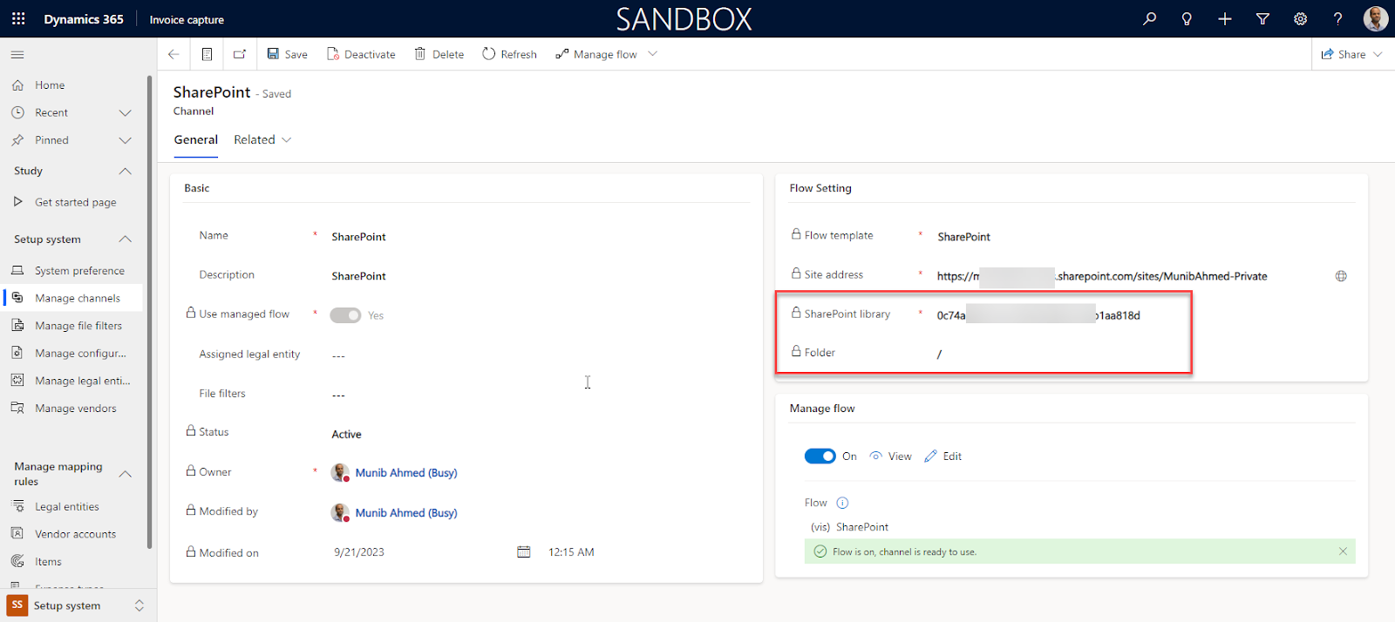Image resolution: width=1395 pixels, height=622 pixels.
Task: Open Owner Munib Ahmed link
Action: [406, 473]
